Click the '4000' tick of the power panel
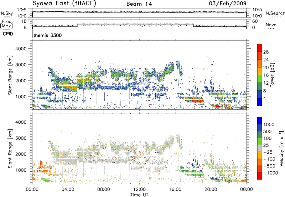The width and height of the screenshot is (285, 197). click(21, 49)
